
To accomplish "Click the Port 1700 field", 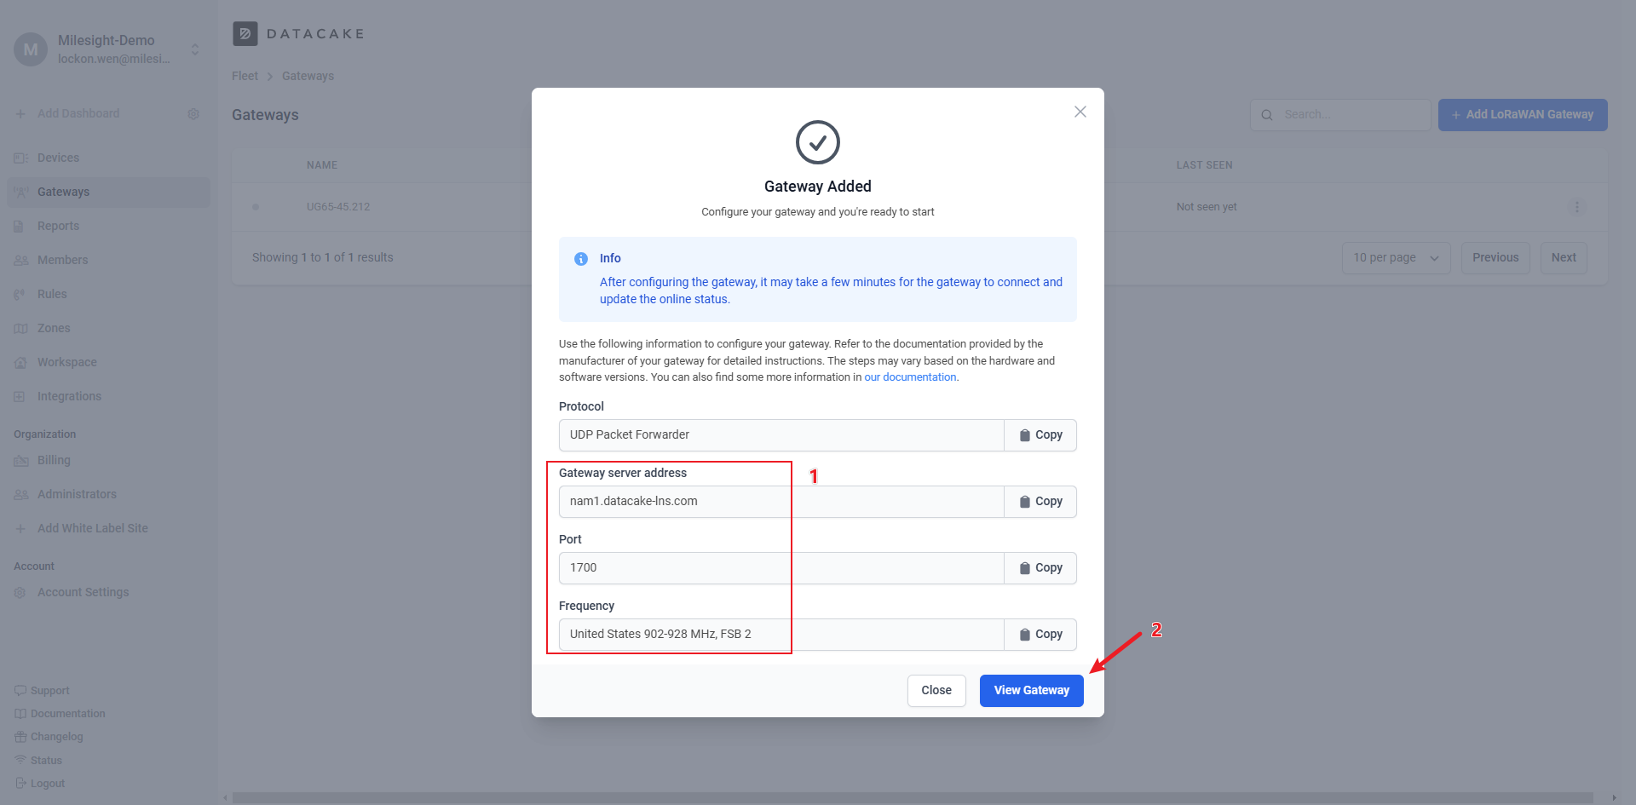I will (x=781, y=568).
